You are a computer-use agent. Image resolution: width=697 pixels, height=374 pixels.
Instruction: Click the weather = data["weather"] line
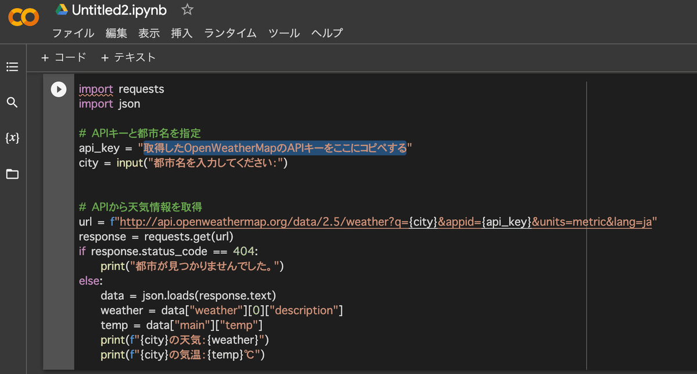click(222, 310)
